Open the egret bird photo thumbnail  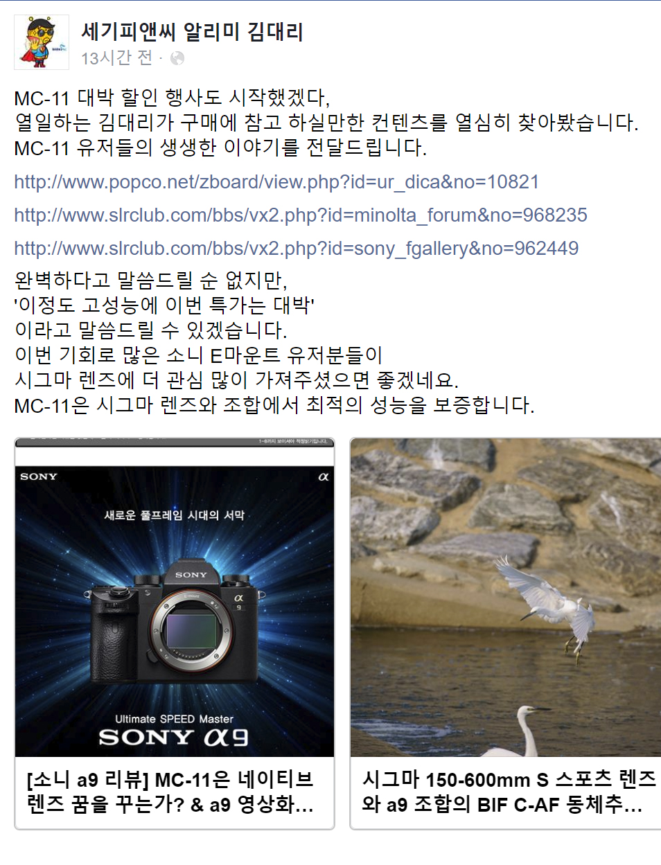(506, 598)
